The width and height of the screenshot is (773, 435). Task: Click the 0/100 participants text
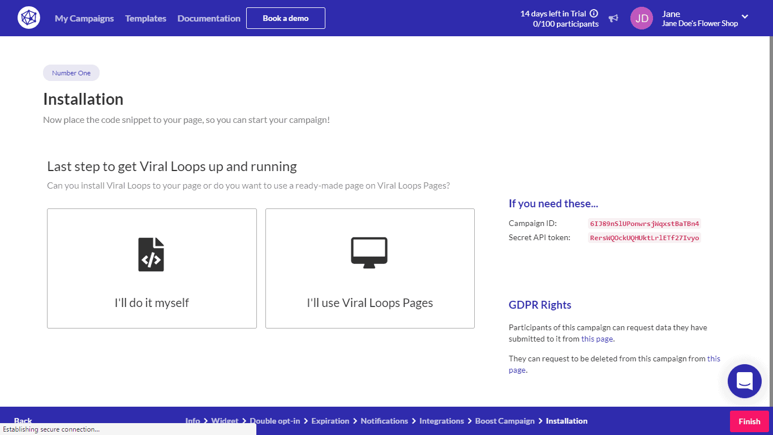pos(566,24)
